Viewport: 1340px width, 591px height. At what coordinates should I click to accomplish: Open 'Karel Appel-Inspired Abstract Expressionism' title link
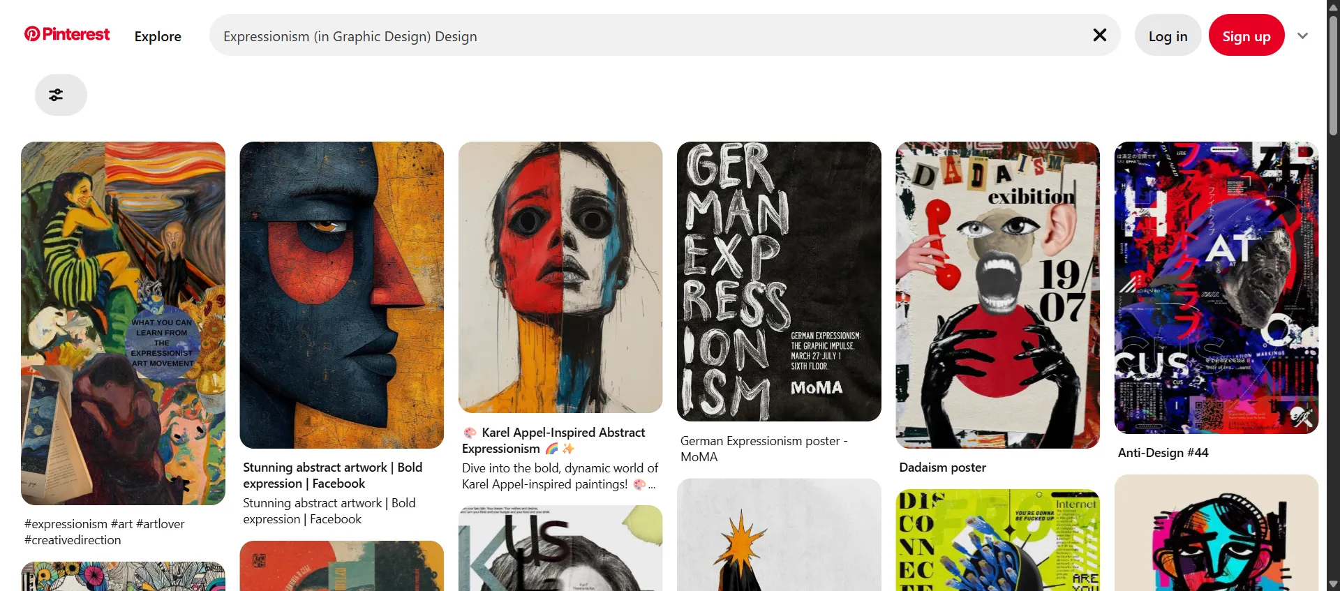[553, 440]
